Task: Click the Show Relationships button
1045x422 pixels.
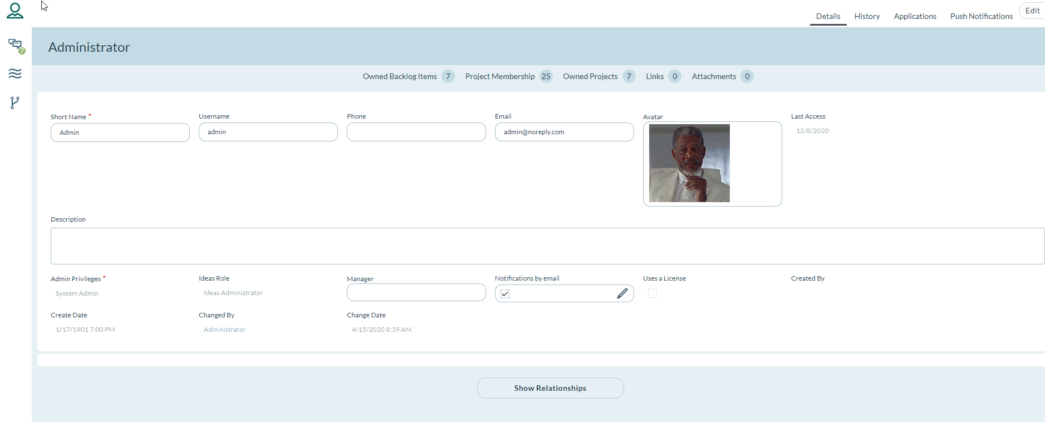Action: pos(550,388)
